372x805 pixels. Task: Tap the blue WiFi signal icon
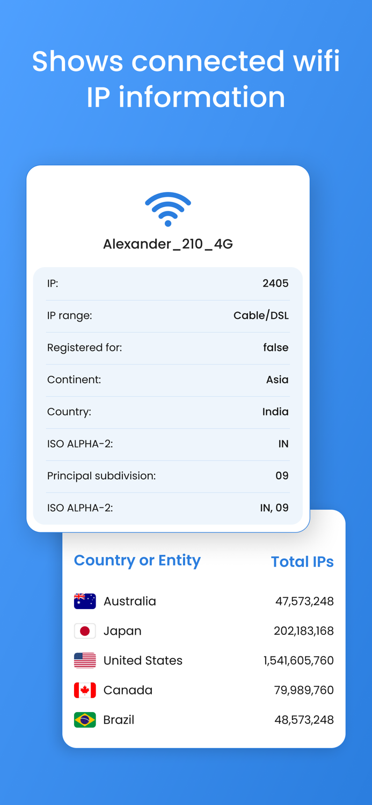click(167, 208)
